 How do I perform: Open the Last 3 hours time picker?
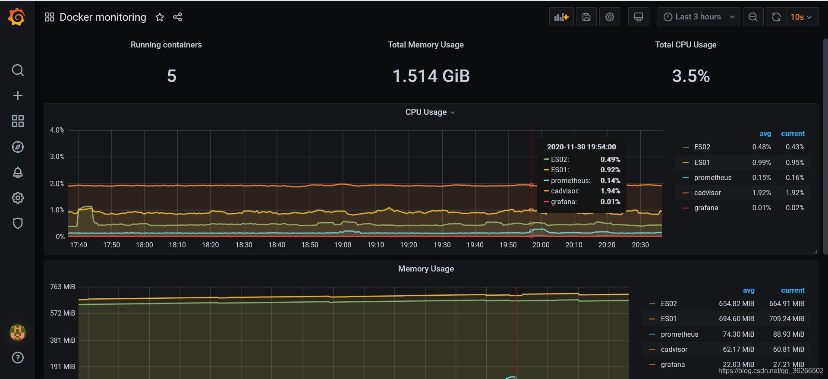point(699,17)
